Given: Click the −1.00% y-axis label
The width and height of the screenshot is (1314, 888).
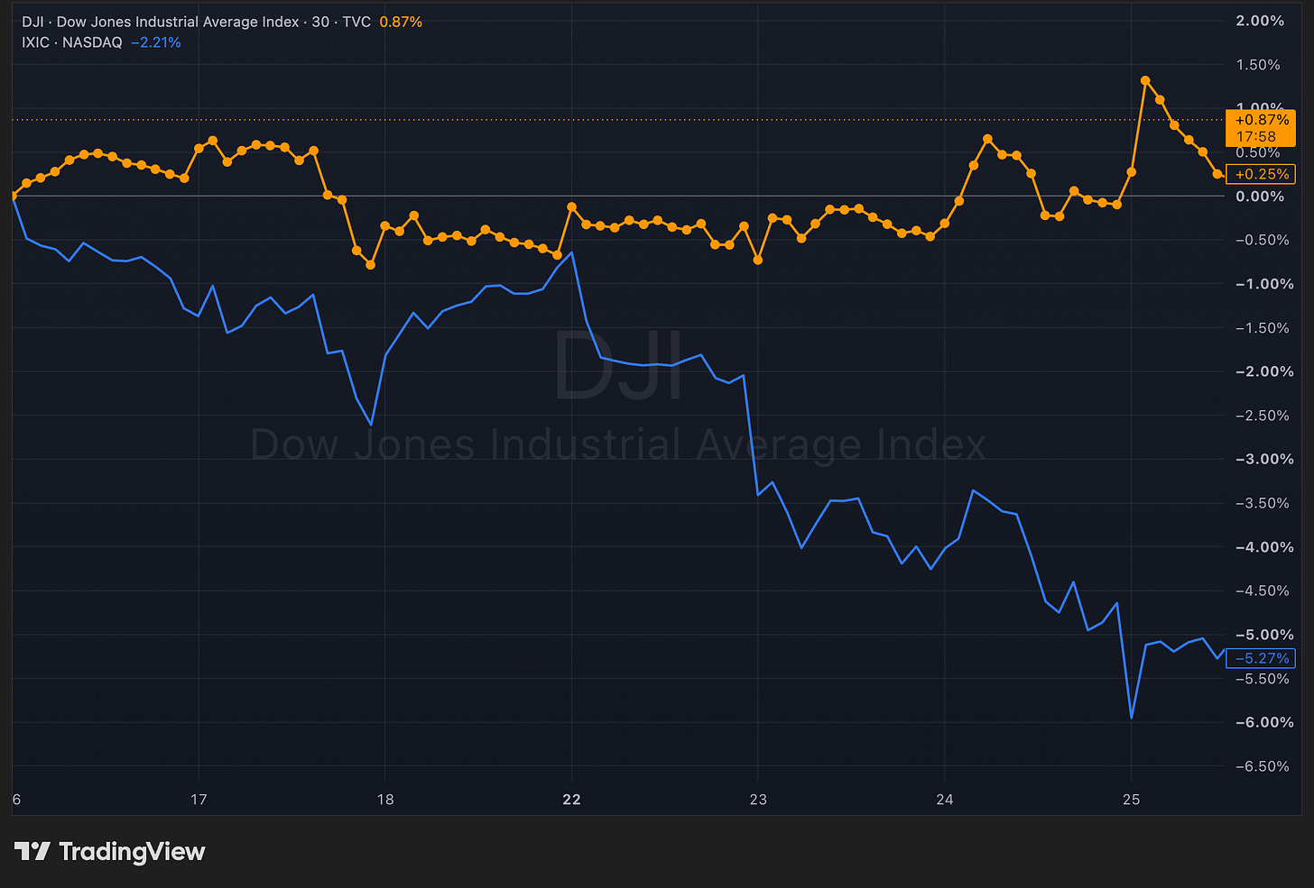Looking at the screenshot, I should coord(1263,284).
